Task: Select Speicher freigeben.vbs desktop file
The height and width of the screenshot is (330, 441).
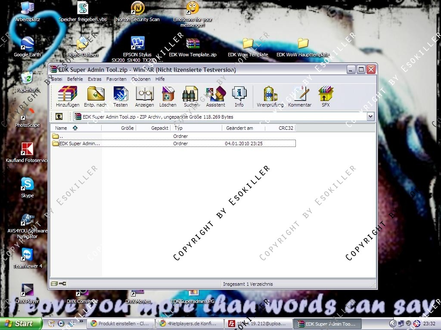Action: pos(83,12)
